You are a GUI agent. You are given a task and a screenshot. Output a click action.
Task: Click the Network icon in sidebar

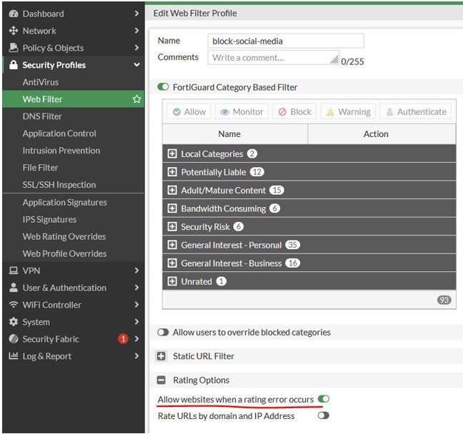pos(13,31)
